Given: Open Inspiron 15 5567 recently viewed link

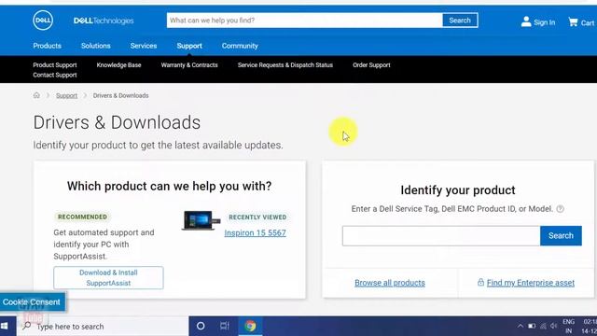Looking at the screenshot, I should (x=255, y=232).
